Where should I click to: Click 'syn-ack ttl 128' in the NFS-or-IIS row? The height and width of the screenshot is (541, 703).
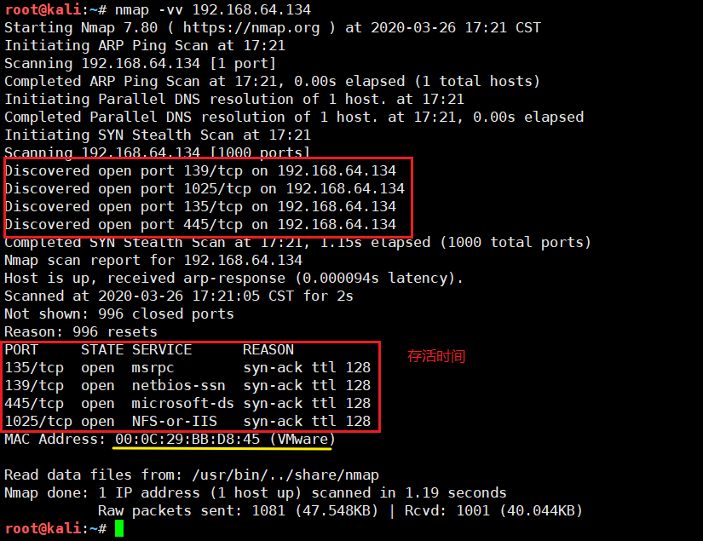[x=307, y=422]
